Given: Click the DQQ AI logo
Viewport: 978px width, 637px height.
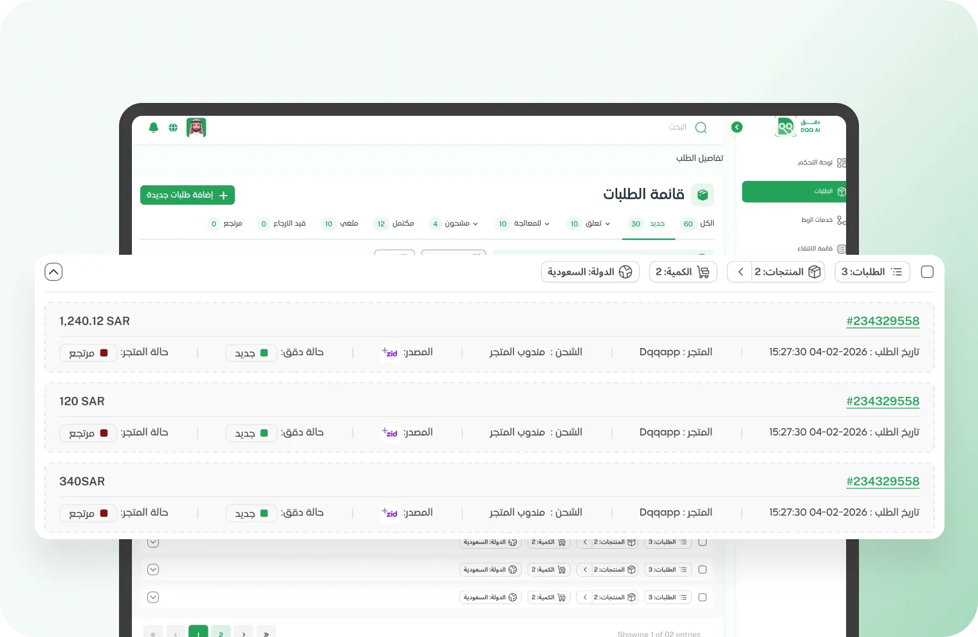Looking at the screenshot, I should pos(797,126).
